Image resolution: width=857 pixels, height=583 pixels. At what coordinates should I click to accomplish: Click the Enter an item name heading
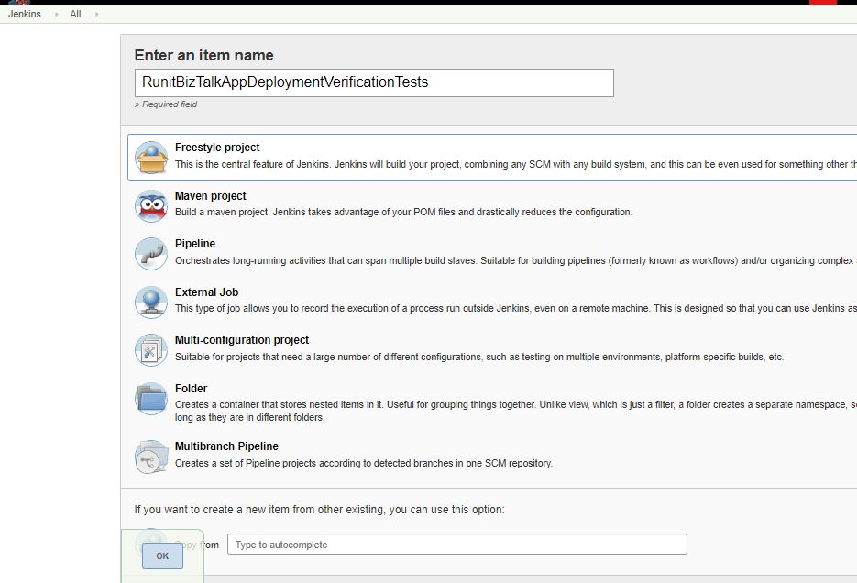coord(203,55)
